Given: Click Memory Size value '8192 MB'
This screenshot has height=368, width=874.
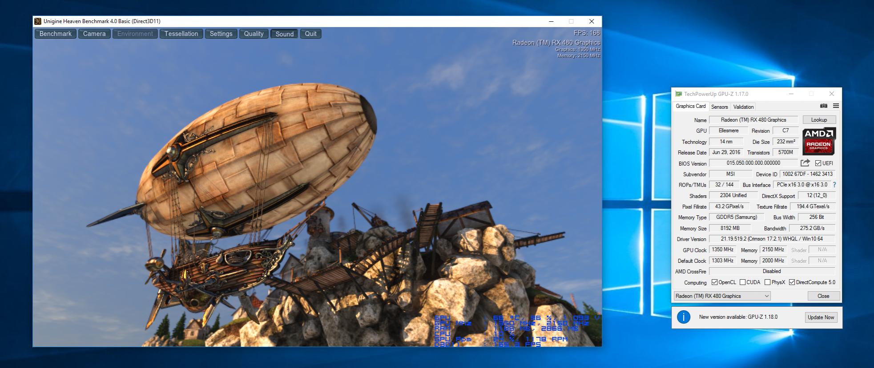Looking at the screenshot, I should pos(729,228).
